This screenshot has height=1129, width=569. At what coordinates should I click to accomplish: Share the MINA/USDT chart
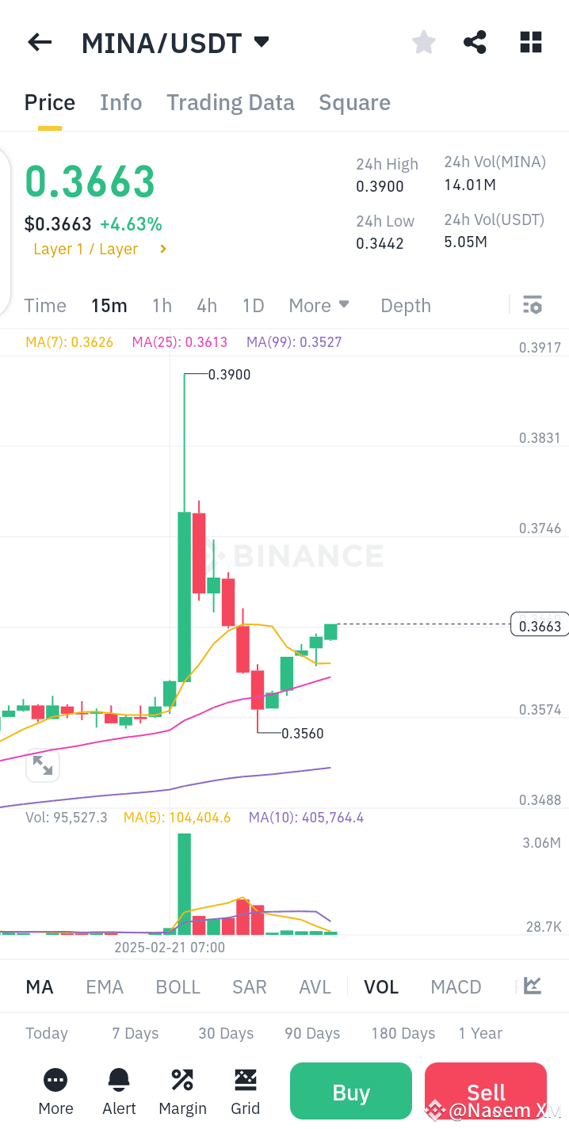click(x=475, y=42)
